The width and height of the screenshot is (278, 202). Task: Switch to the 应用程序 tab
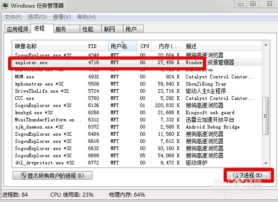click(18, 29)
